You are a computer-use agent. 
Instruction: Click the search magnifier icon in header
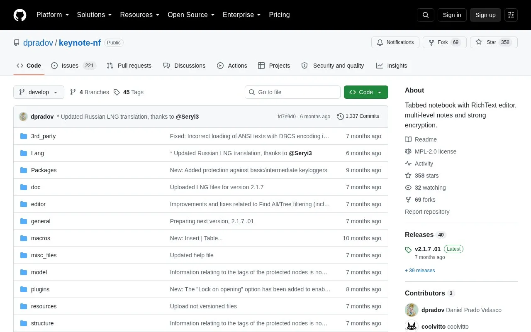point(426,15)
